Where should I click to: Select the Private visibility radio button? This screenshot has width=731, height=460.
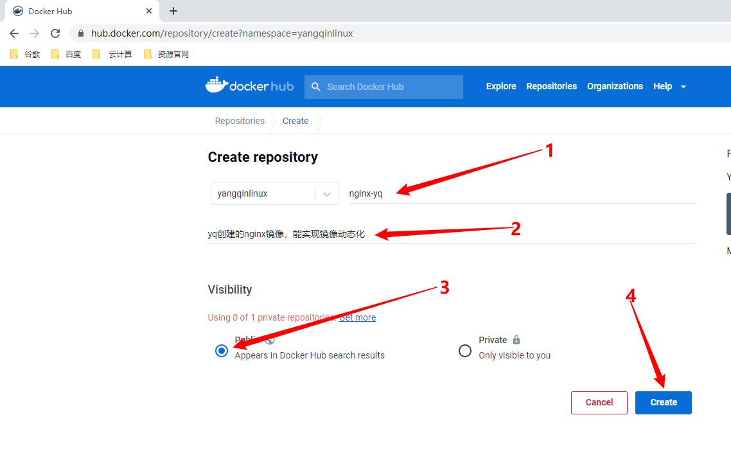pos(465,351)
